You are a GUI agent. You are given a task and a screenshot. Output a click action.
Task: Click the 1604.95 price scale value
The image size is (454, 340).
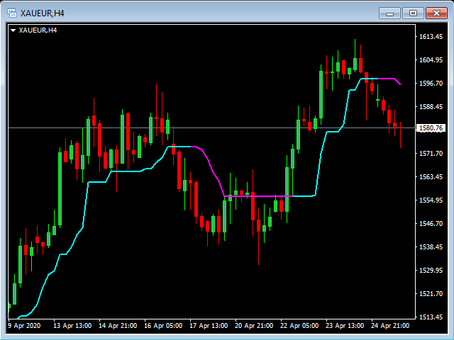[x=431, y=59]
